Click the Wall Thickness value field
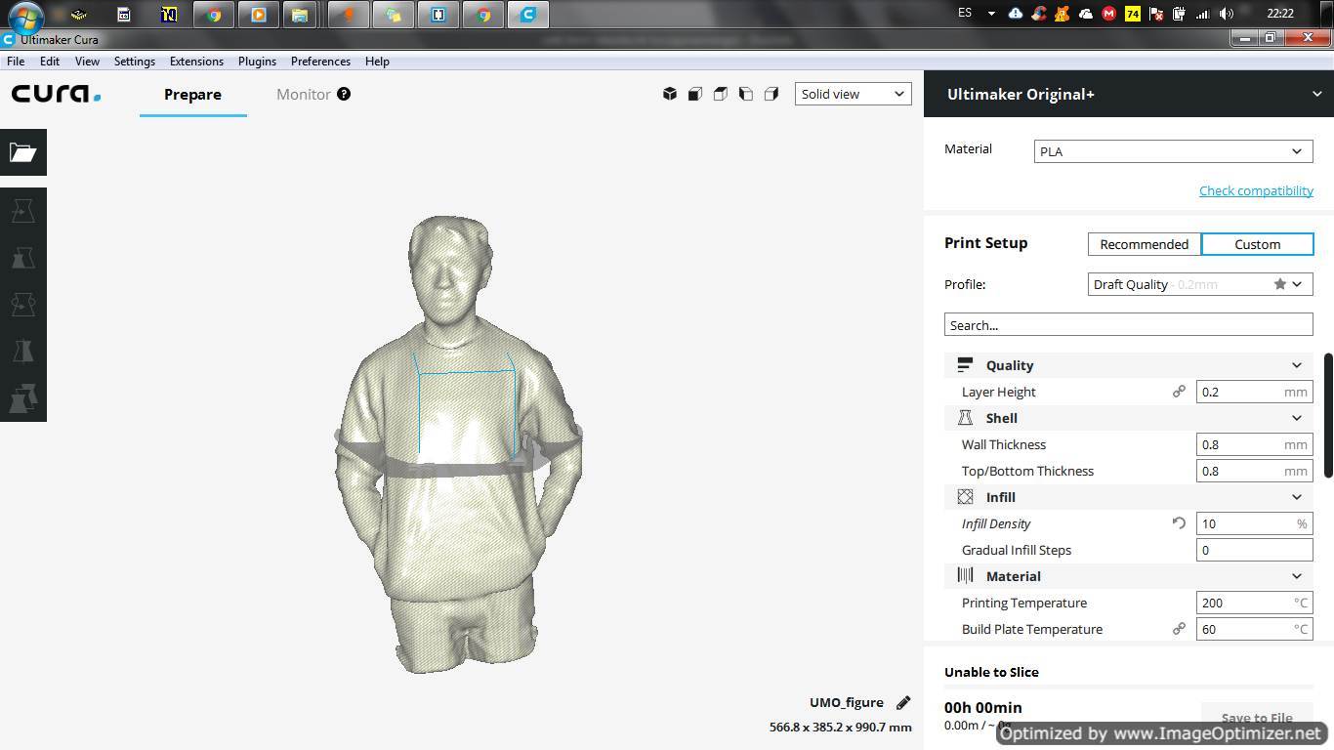Viewport: 1334px width, 750px height. (1254, 444)
